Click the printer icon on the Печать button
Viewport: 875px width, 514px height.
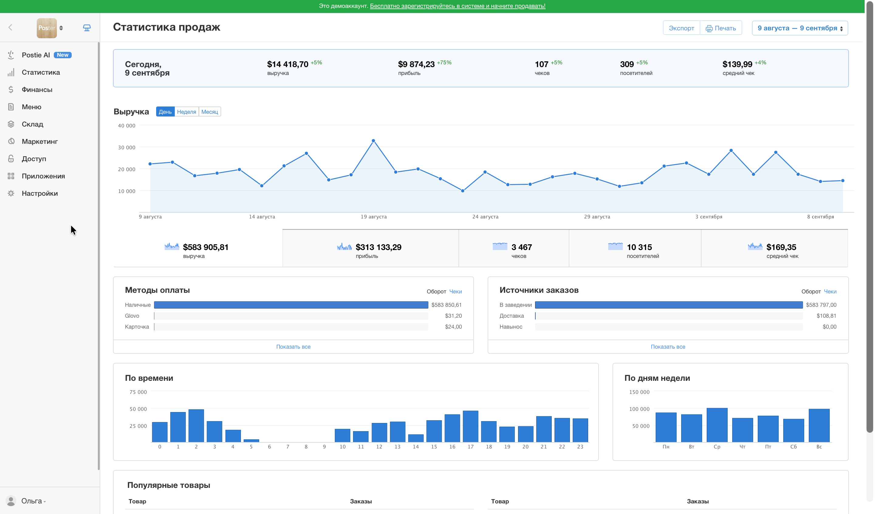coord(709,29)
